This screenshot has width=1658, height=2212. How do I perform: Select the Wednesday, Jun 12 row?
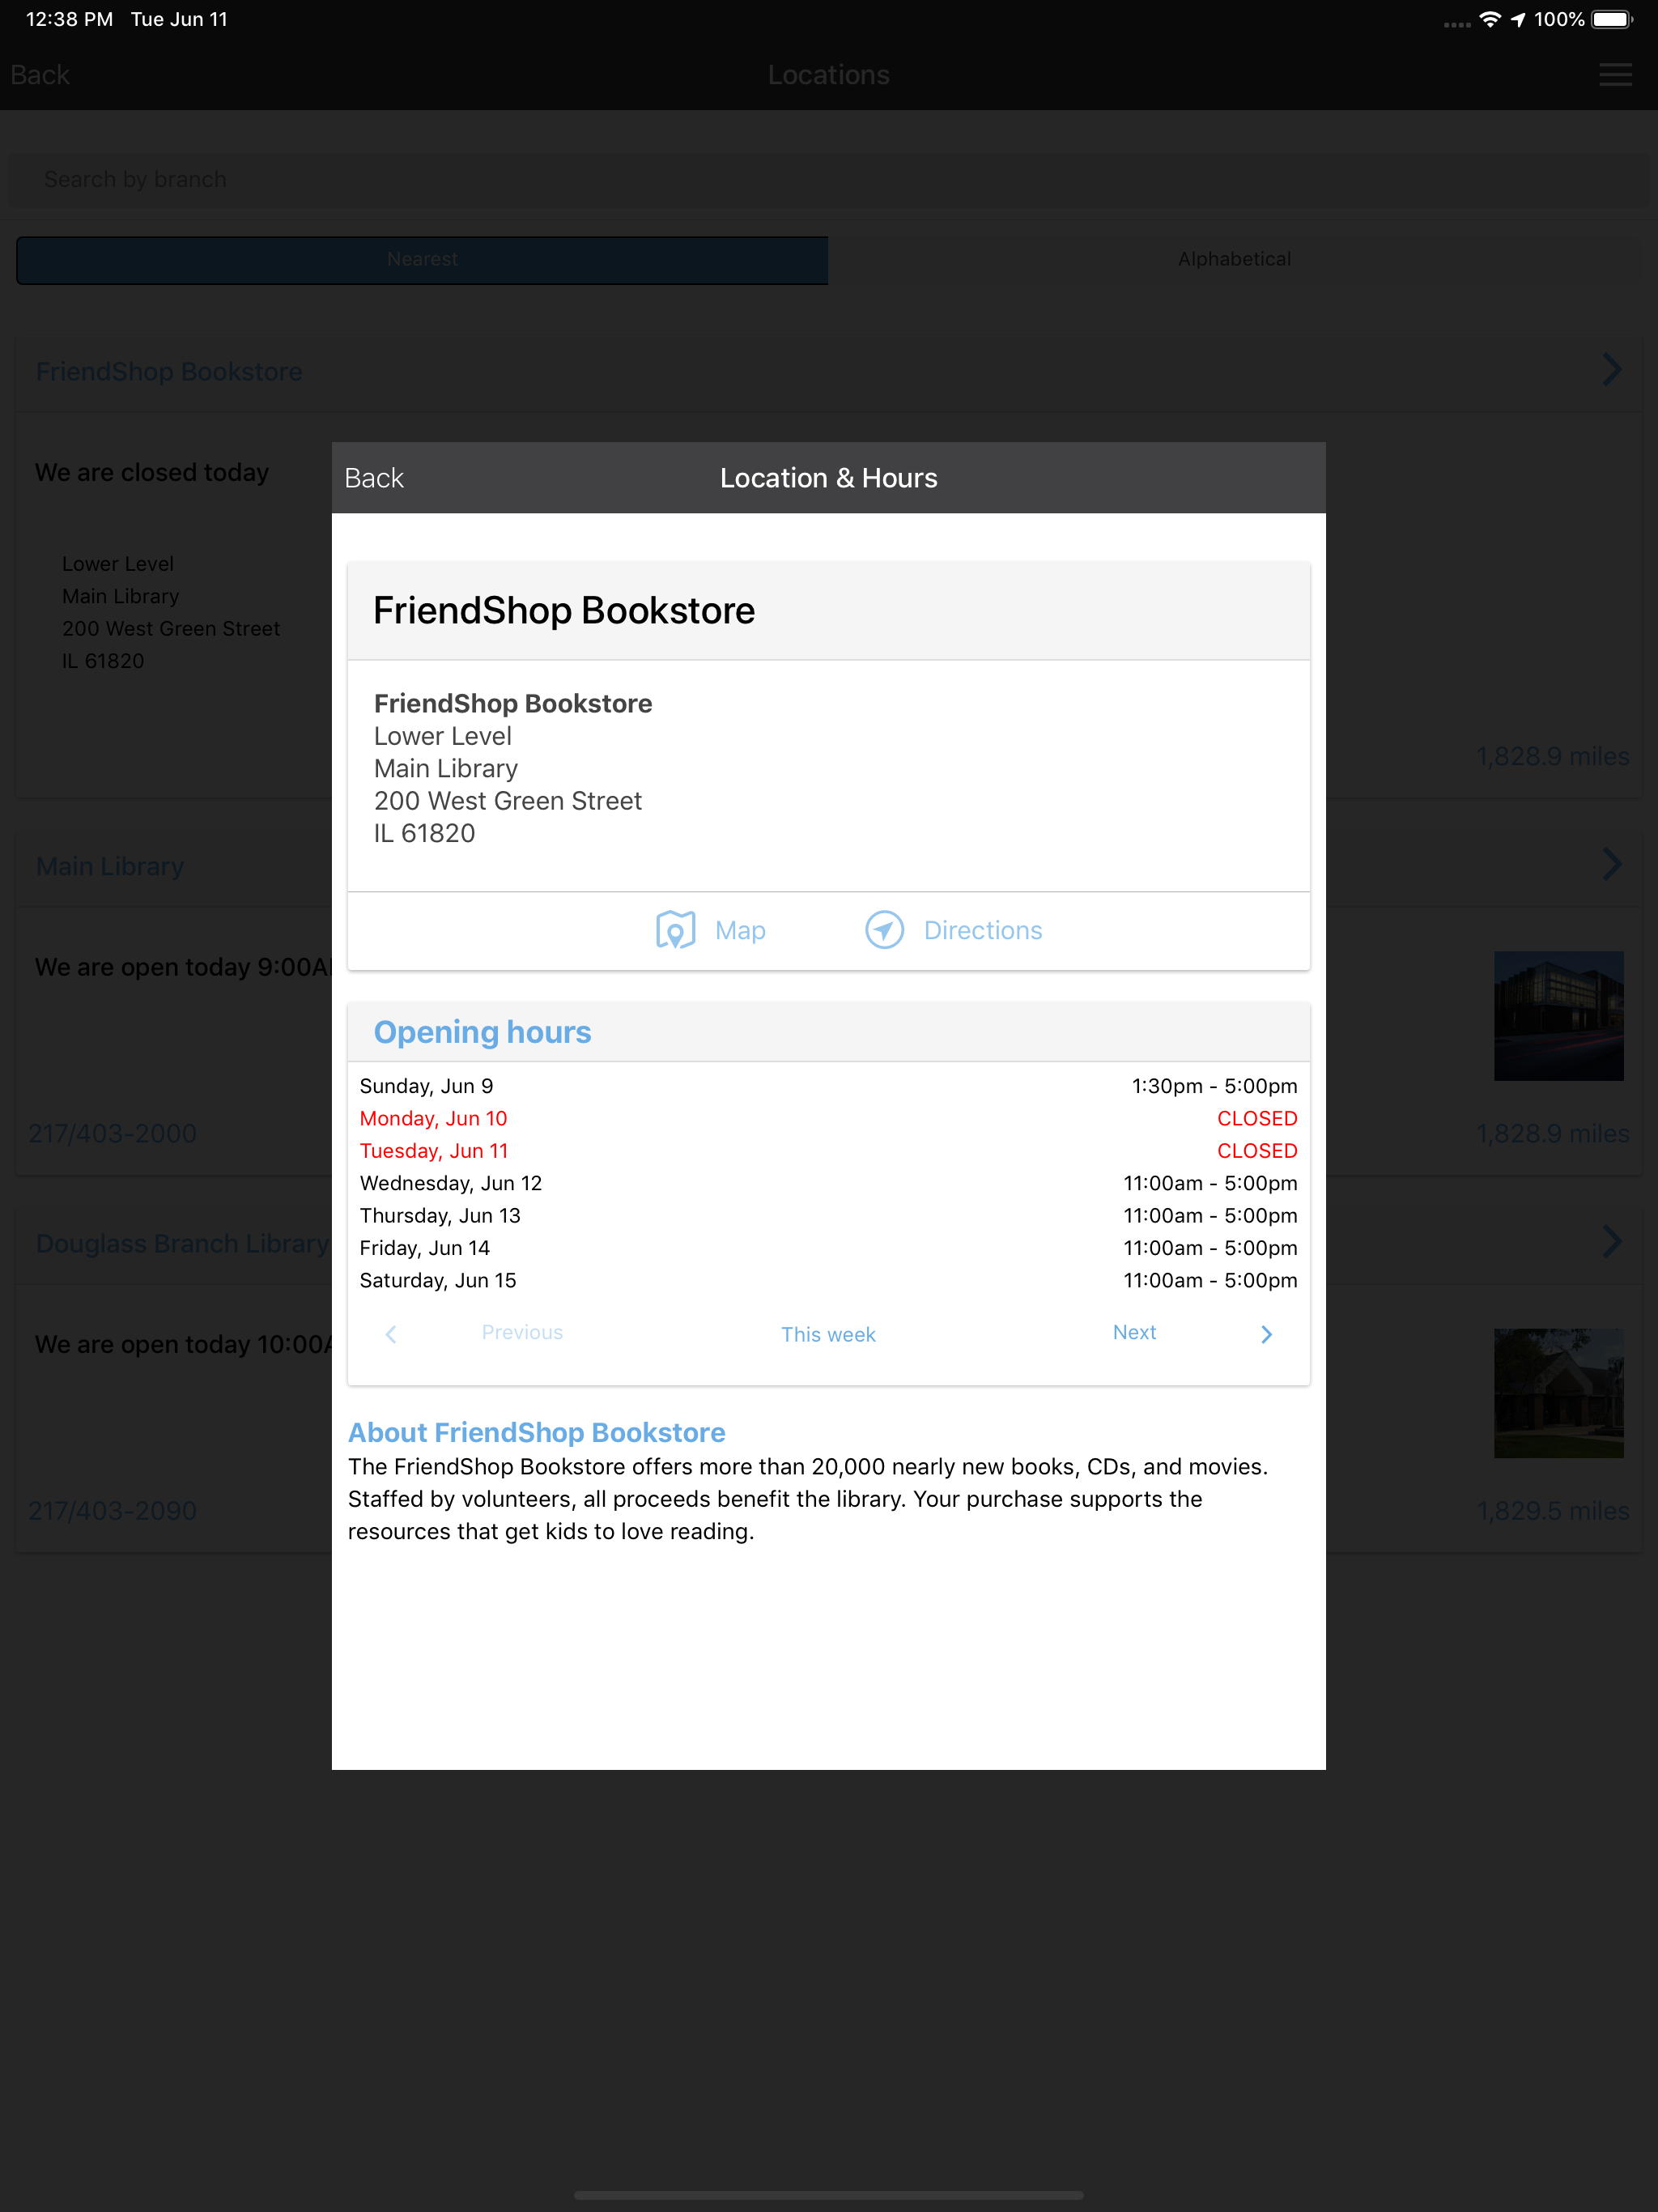point(828,1183)
